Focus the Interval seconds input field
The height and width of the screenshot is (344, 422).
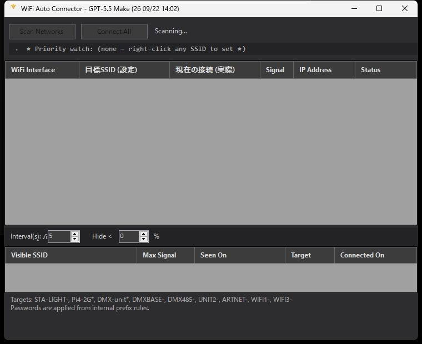coord(59,236)
